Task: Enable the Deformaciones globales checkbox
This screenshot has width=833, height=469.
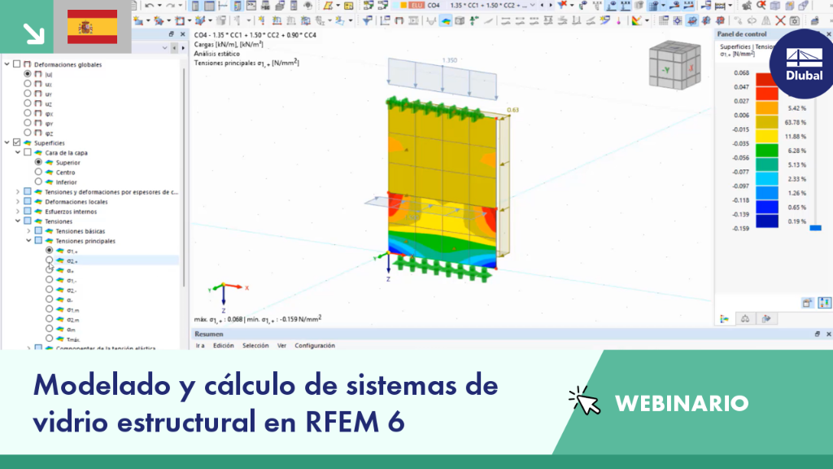Action: point(16,64)
